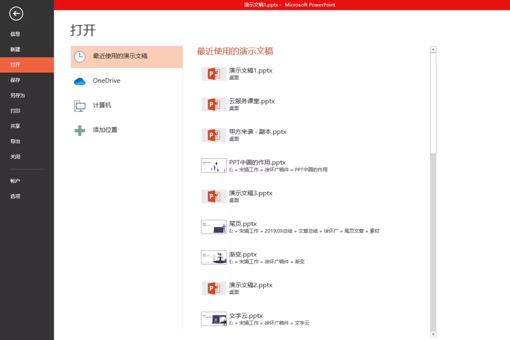Open recent file name 渐变.pptx
This screenshot has width=510, height=340.
tap(243, 254)
